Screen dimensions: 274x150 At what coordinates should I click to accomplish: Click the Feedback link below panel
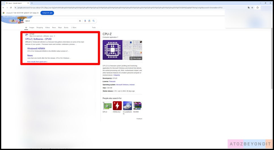tap(139, 119)
